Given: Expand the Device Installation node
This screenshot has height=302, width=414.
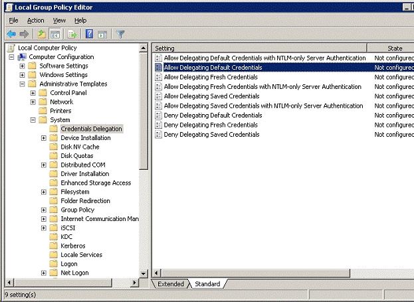Looking at the screenshot, I should click(x=44, y=138).
